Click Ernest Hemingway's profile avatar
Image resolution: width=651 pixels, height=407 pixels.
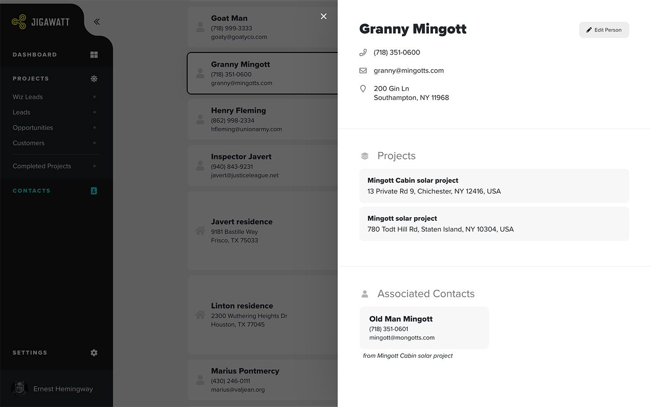pyautogui.click(x=19, y=388)
